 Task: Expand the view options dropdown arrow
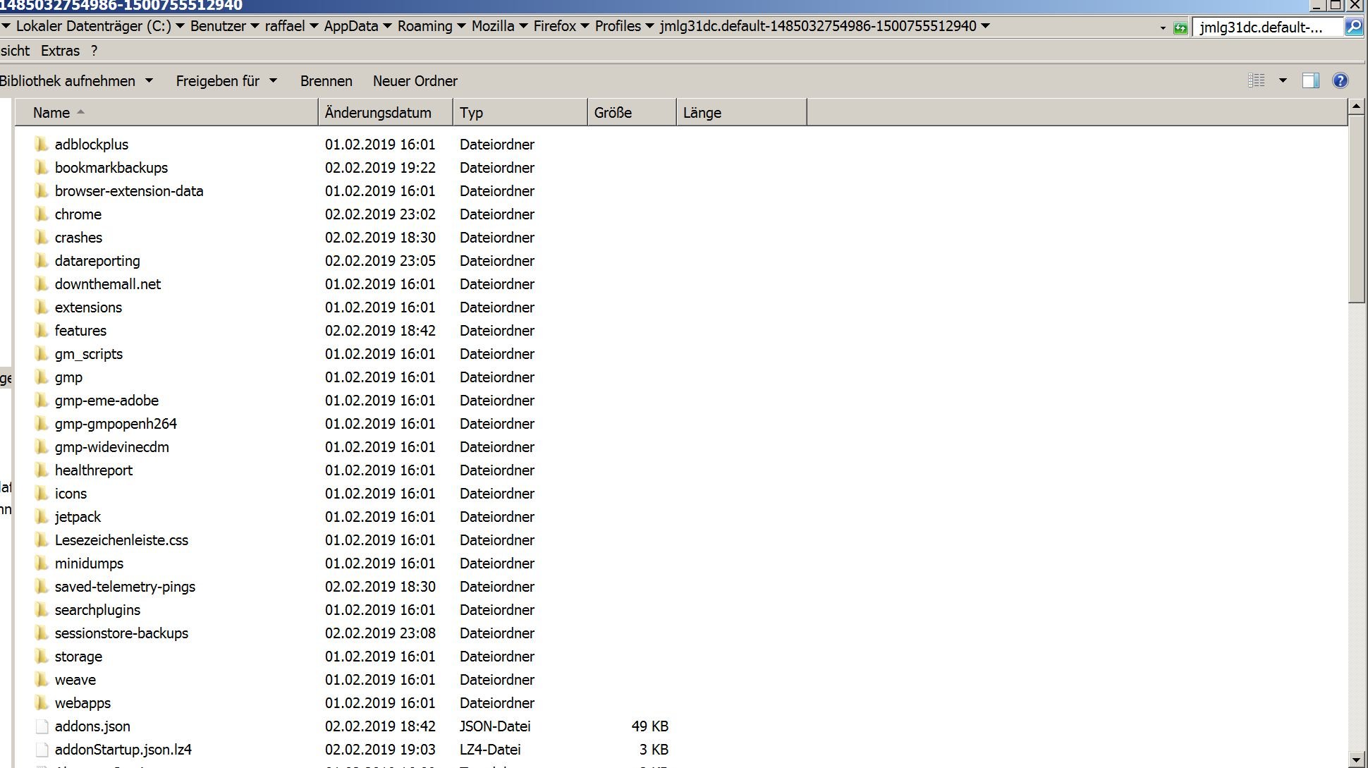[x=1283, y=80]
